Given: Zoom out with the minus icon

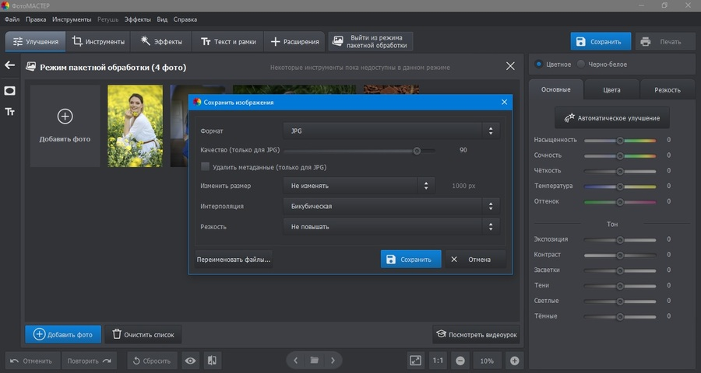Looking at the screenshot, I should [460, 361].
